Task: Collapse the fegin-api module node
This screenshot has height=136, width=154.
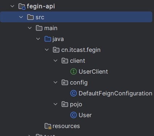Action: tap(12, 6)
